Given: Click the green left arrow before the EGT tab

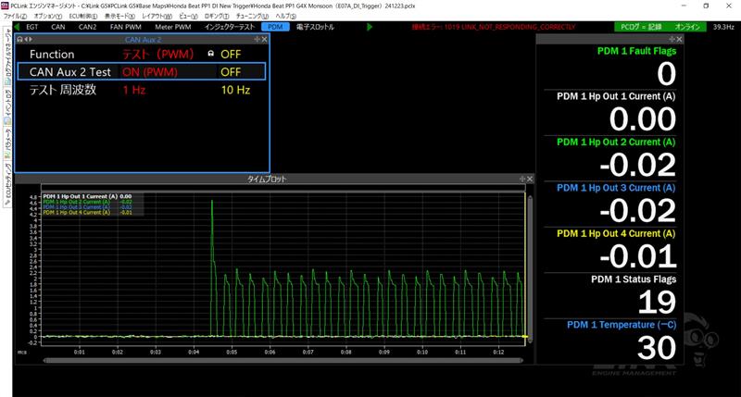Looking at the screenshot, I should [x=17, y=27].
